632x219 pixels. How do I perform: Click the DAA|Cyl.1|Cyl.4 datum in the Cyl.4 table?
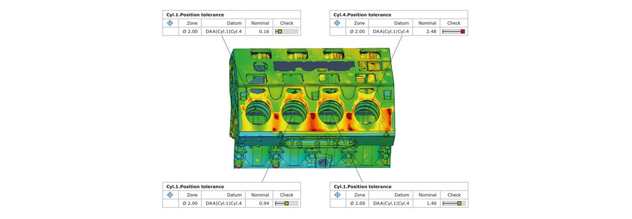391,32
